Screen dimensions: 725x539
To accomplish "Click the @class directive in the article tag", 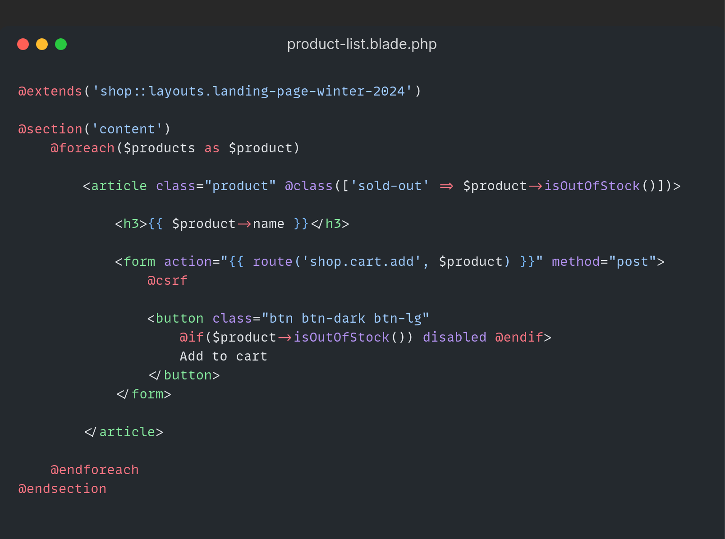I will tap(308, 186).
